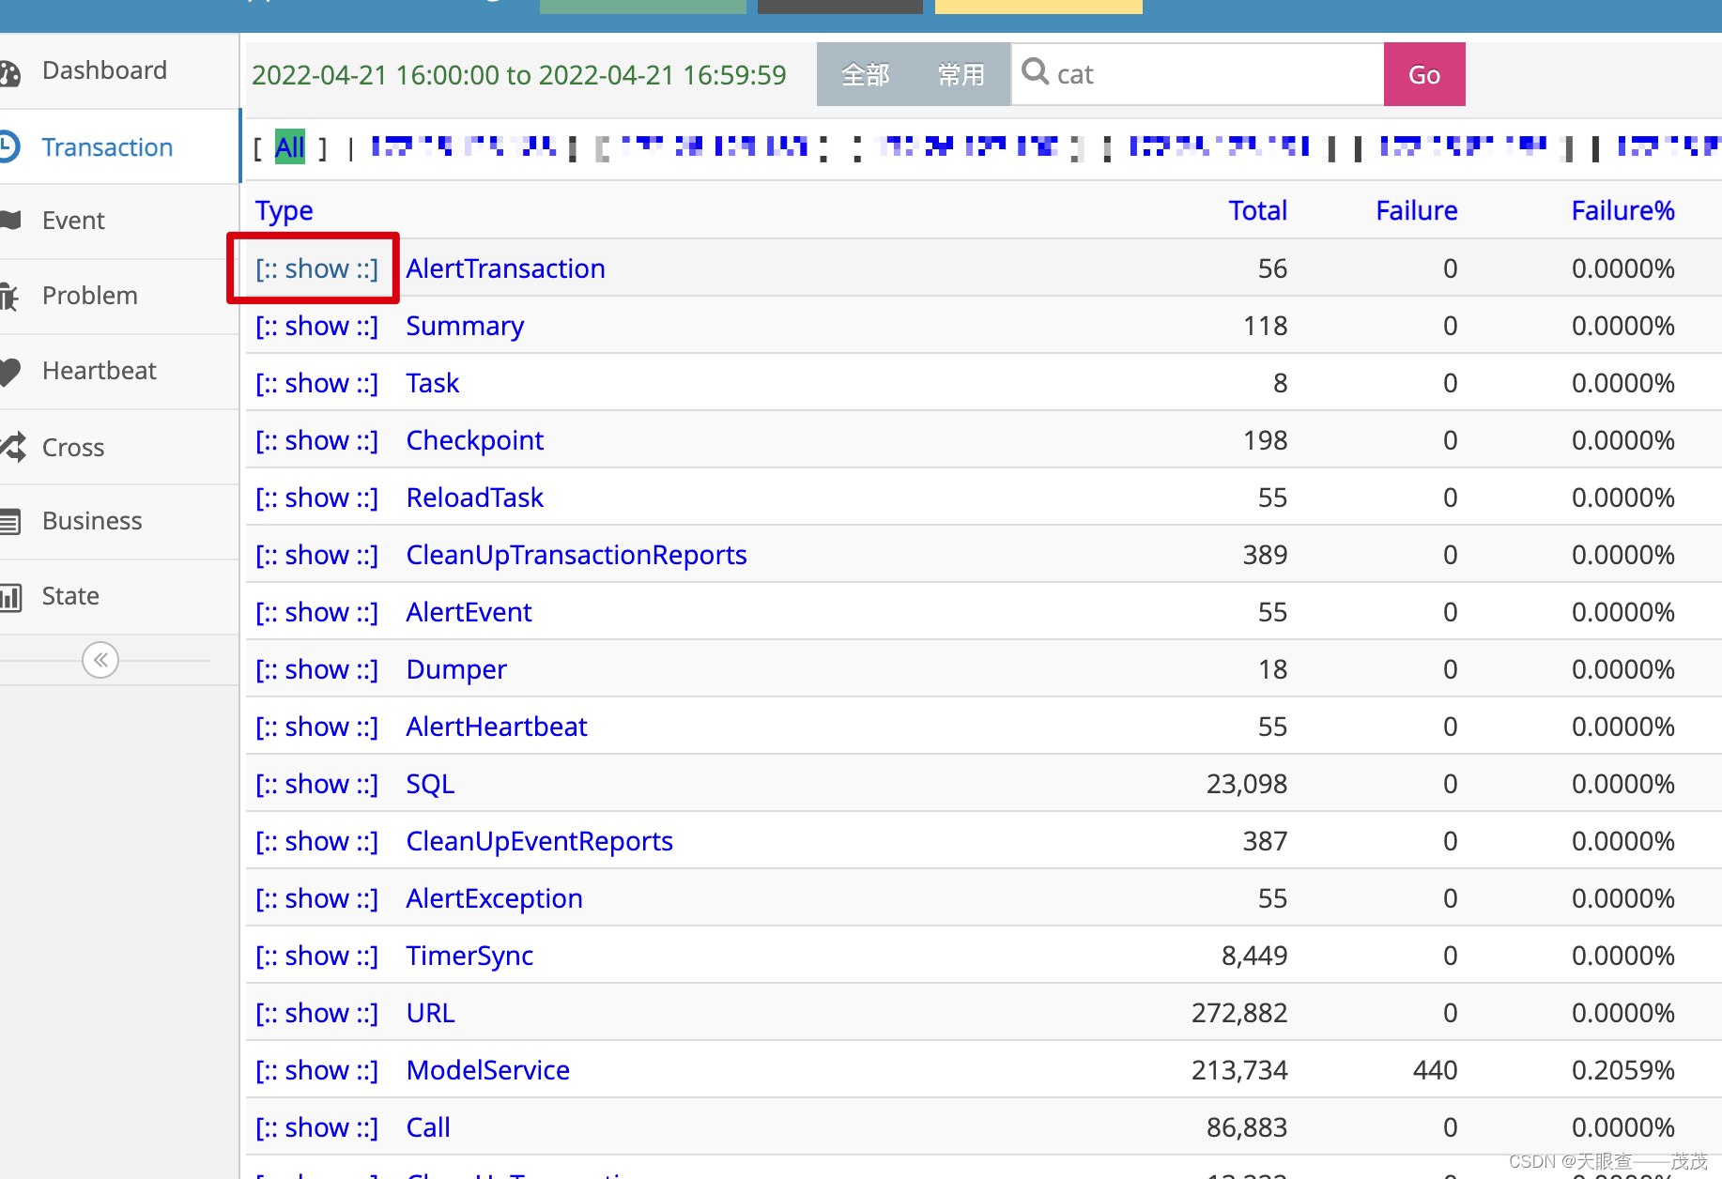Open the State menu entry
1722x1179 pixels.
70,596
